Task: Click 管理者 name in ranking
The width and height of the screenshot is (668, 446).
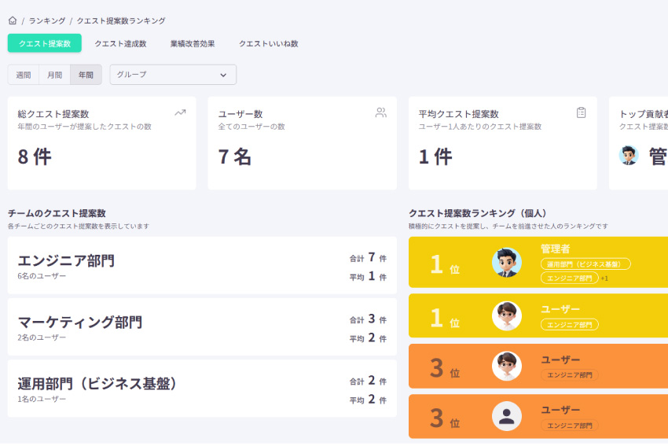Action: [x=555, y=249]
